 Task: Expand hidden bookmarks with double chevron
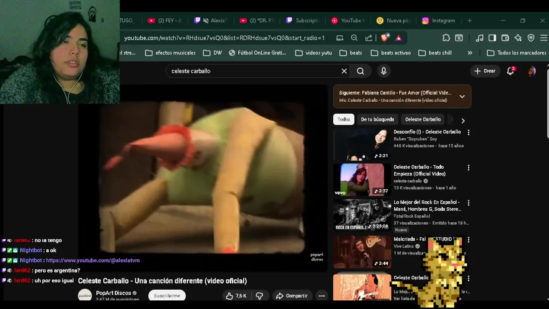(470, 53)
